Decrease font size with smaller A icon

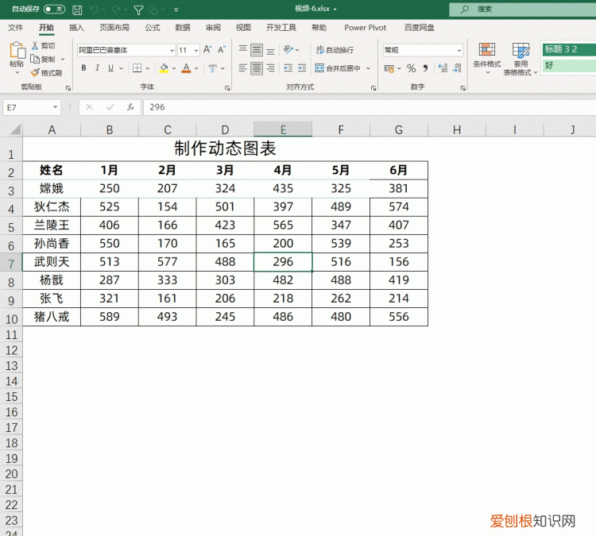coord(222,50)
